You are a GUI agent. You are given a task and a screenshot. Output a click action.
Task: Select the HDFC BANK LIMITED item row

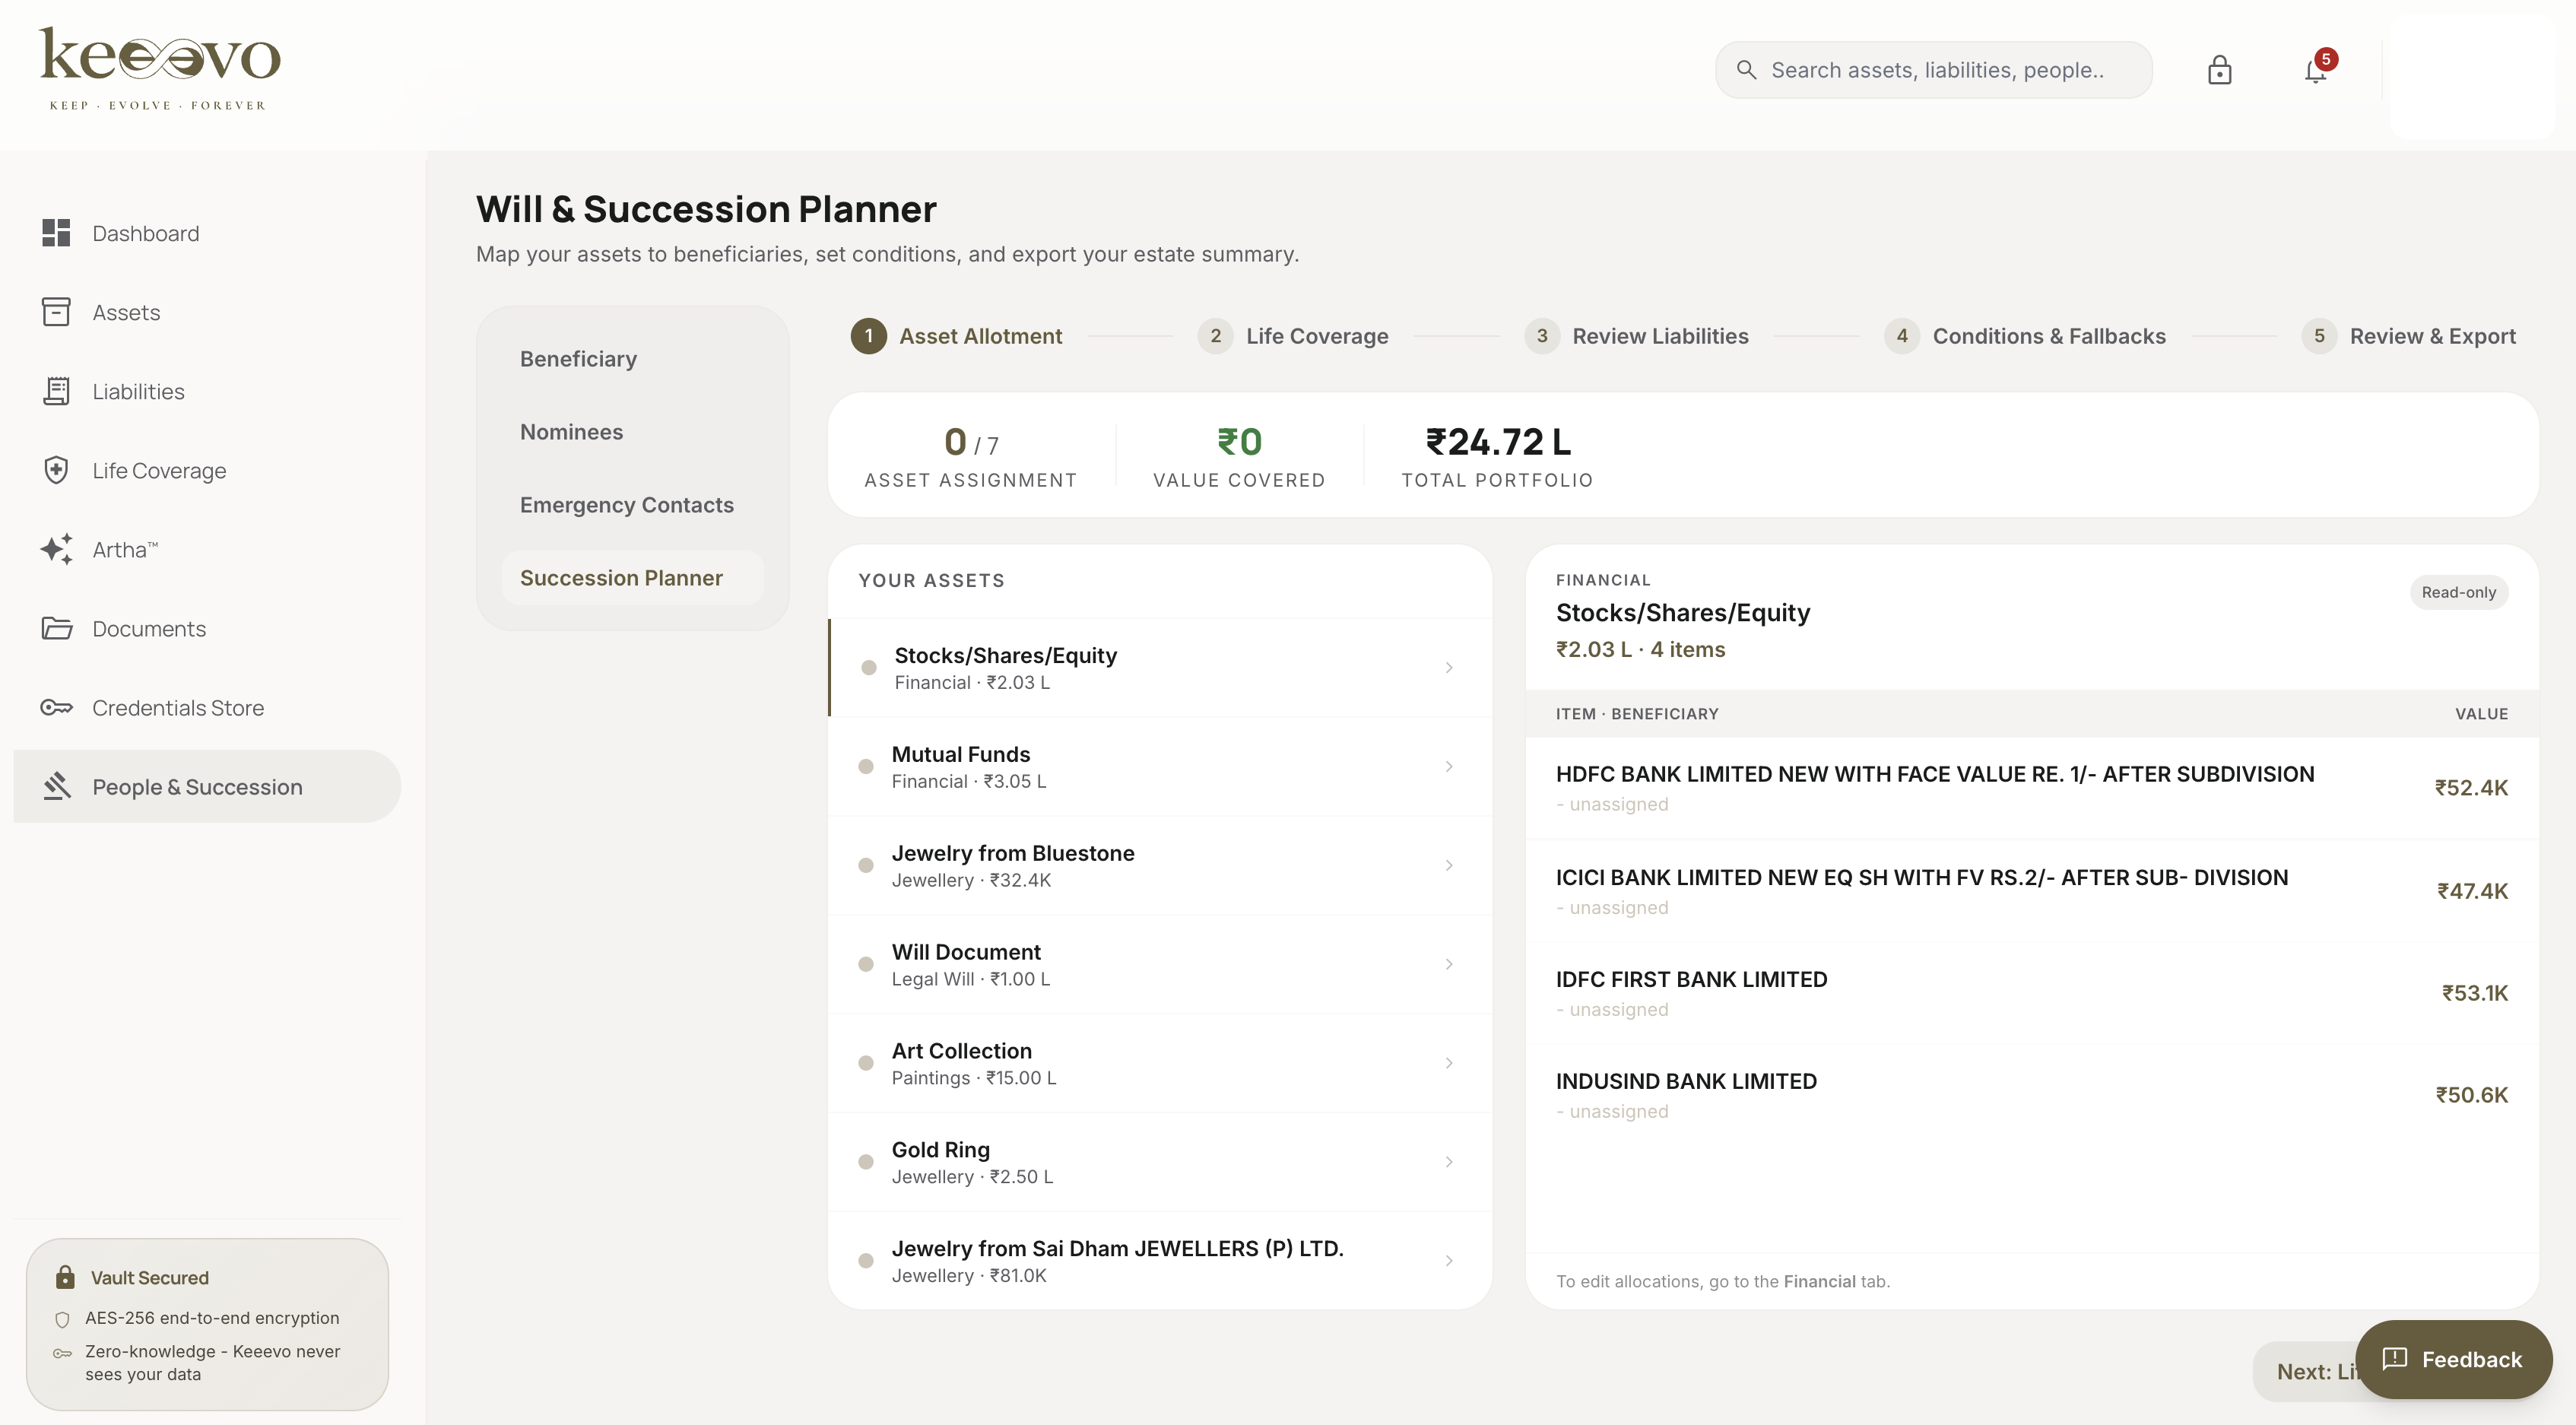coord(2031,788)
